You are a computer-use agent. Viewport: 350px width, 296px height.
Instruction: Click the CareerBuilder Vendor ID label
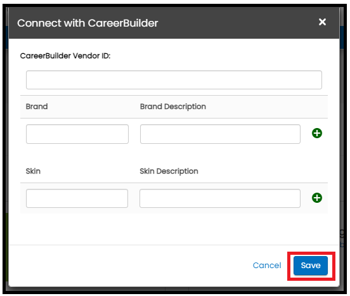[x=65, y=56]
